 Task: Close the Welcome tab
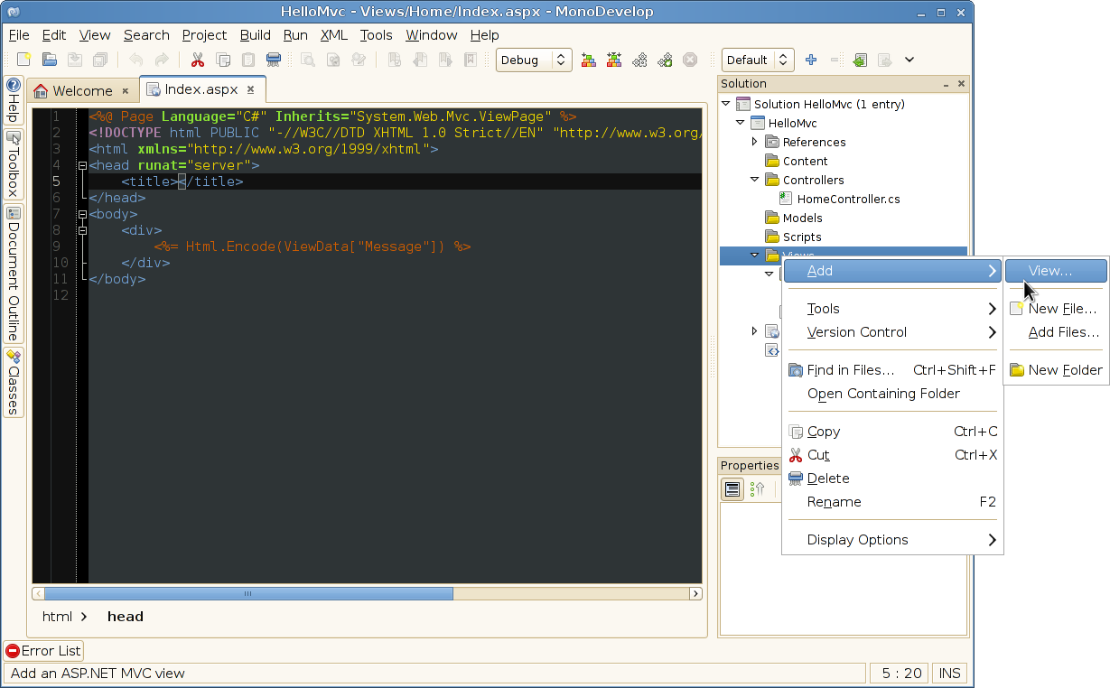pos(126,90)
